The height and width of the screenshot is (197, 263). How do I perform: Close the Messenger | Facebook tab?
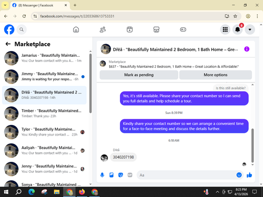pos(66,5)
